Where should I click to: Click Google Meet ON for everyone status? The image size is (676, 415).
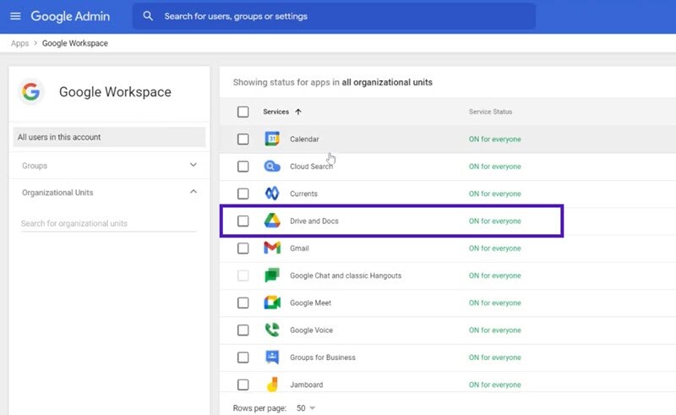(495, 303)
